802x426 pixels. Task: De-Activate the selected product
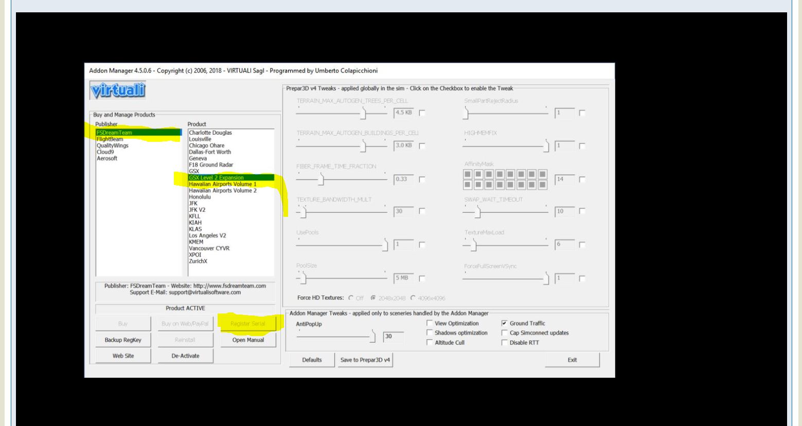coord(185,356)
